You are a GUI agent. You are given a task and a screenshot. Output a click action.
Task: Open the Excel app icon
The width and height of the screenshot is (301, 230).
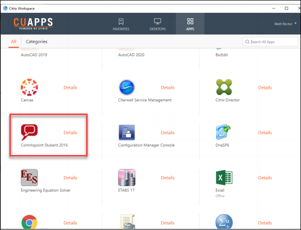pyautogui.click(x=224, y=177)
